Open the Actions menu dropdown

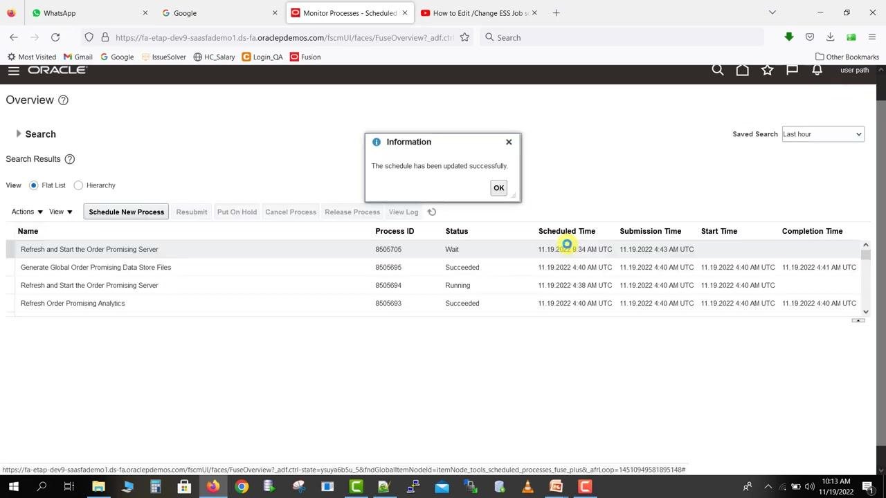pyautogui.click(x=27, y=212)
